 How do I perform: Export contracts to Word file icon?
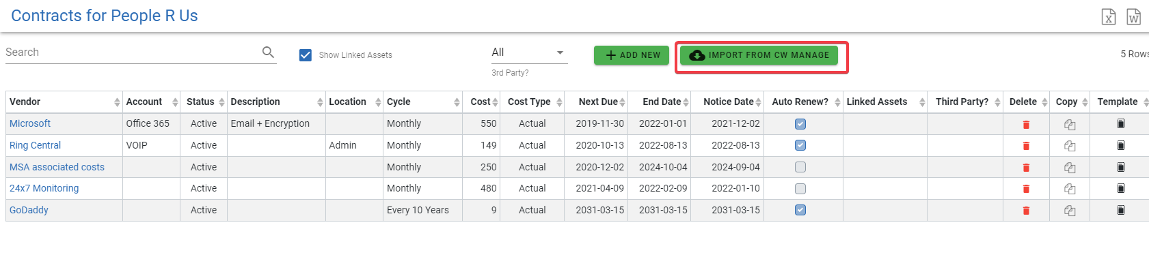click(x=1133, y=16)
